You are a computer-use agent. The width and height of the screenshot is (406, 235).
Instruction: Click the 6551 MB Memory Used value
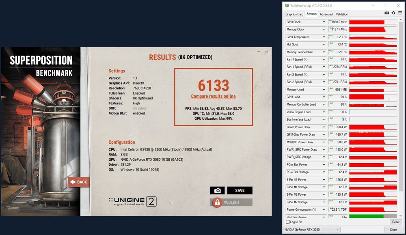point(341,90)
